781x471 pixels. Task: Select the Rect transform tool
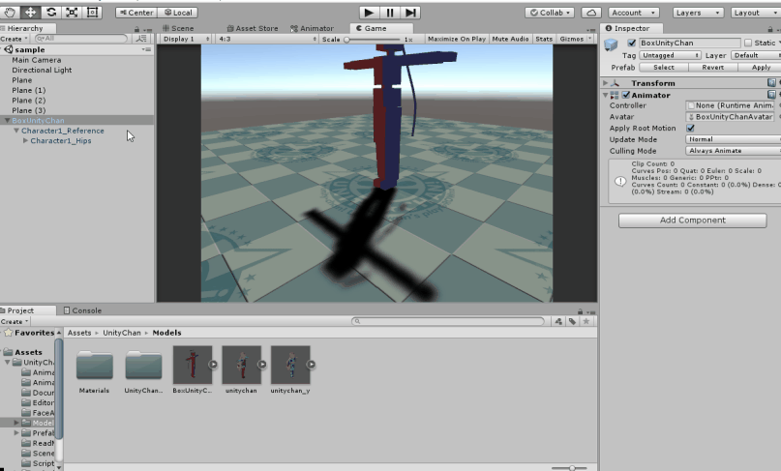(92, 13)
